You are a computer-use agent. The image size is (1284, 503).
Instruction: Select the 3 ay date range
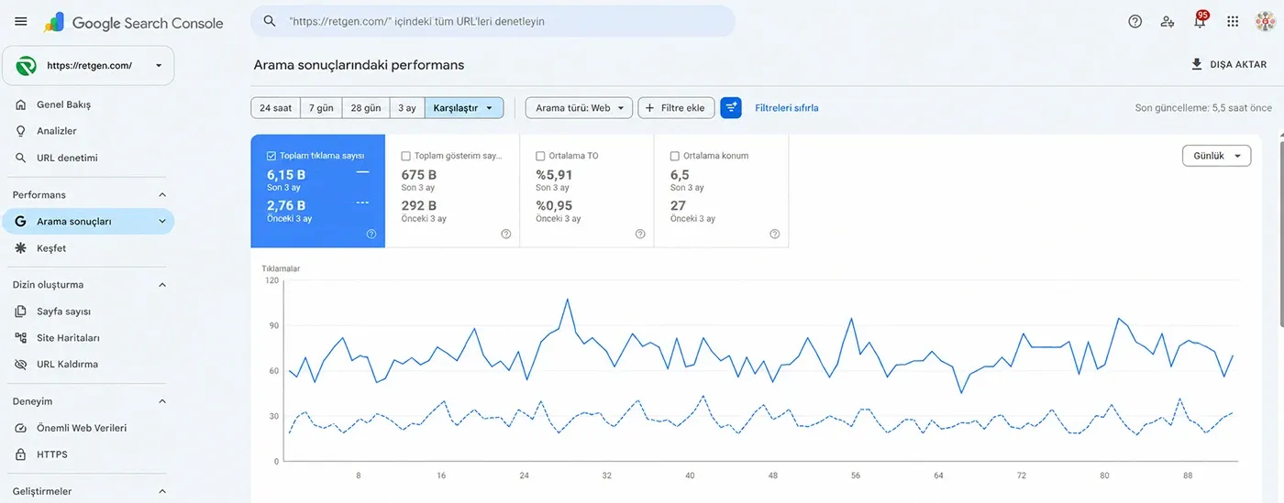click(407, 108)
